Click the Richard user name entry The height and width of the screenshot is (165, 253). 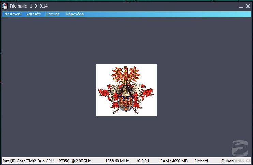click(201, 161)
